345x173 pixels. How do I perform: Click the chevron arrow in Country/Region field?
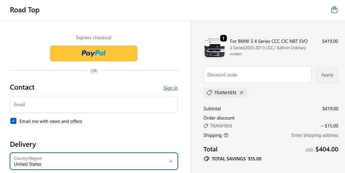coord(171,161)
